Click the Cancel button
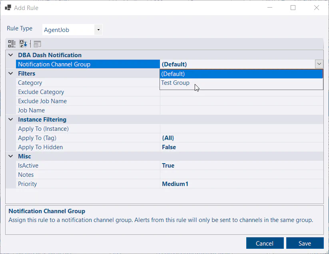329x254 pixels. [x=265, y=243]
